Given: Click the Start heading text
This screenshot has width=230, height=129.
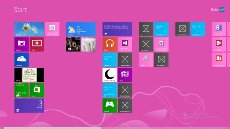Looking at the screenshot, I should [x=21, y=10].
